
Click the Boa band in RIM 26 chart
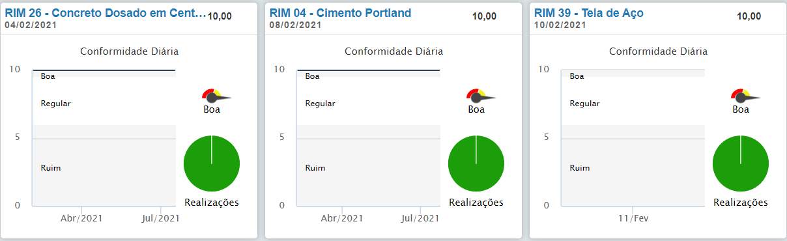point(104,74)
